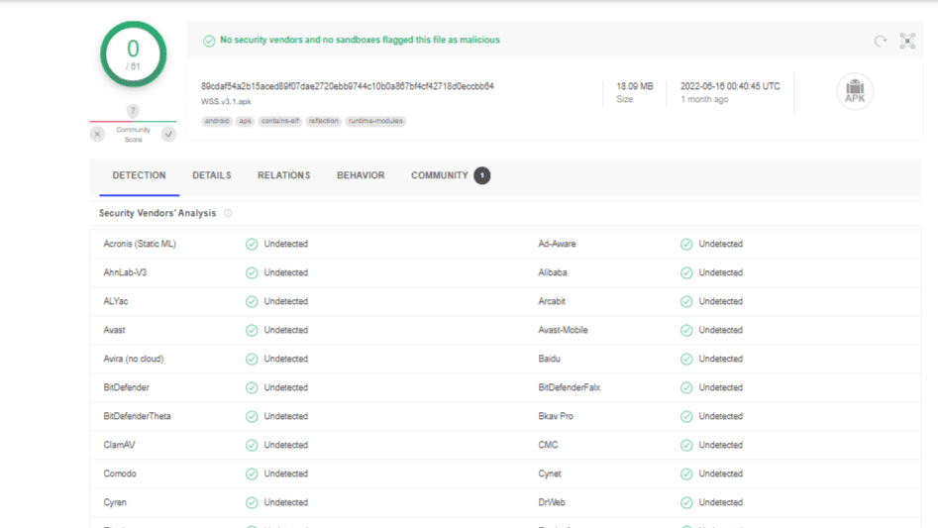This screenshot has height=528, width=938.
Task: Click the DrWeb vendor name
Action: tap(552, 502)
